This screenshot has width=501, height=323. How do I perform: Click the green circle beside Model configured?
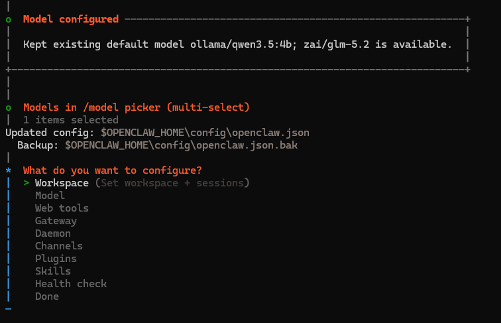pyautogui.click(x=9, y=20)
